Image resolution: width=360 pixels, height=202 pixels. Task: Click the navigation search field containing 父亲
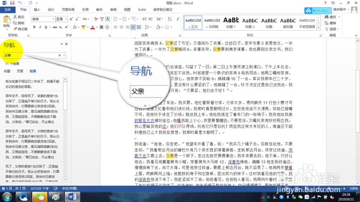pos(31,55)
